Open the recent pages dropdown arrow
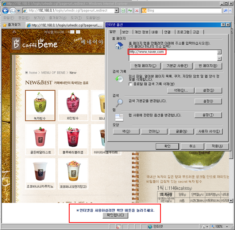Image resolution: width=235 pixels, height=230 pixels. pyautogui.click(x=19, y=11)
